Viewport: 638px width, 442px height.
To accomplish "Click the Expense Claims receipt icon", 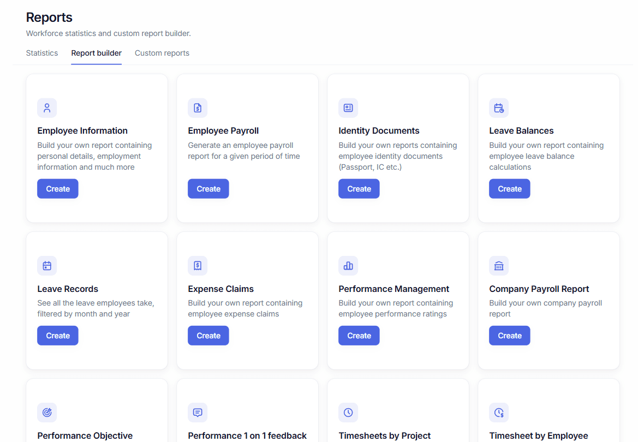I will [198, 266].
